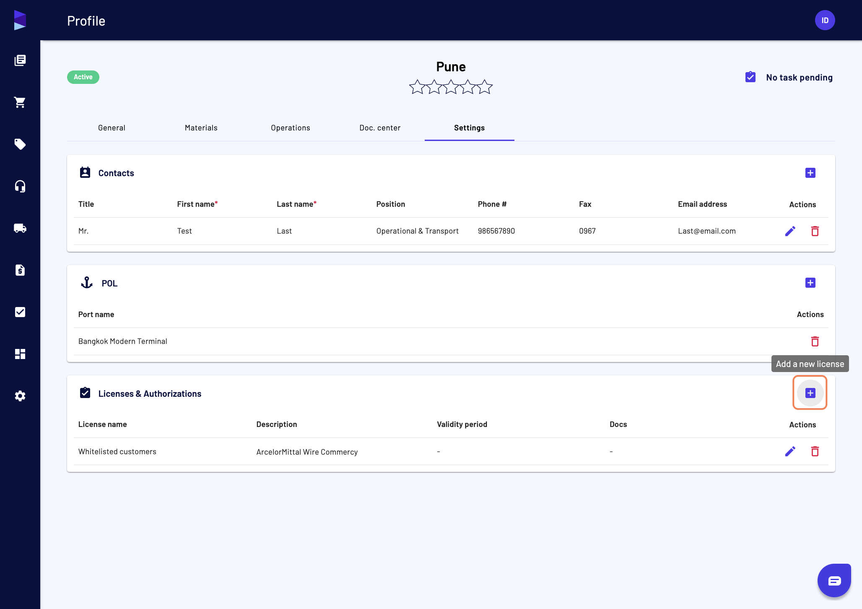Switch to the Doc. center tab
Image resolution: width=862 pixels, height=609 pixels.
[x=380, y=128]
